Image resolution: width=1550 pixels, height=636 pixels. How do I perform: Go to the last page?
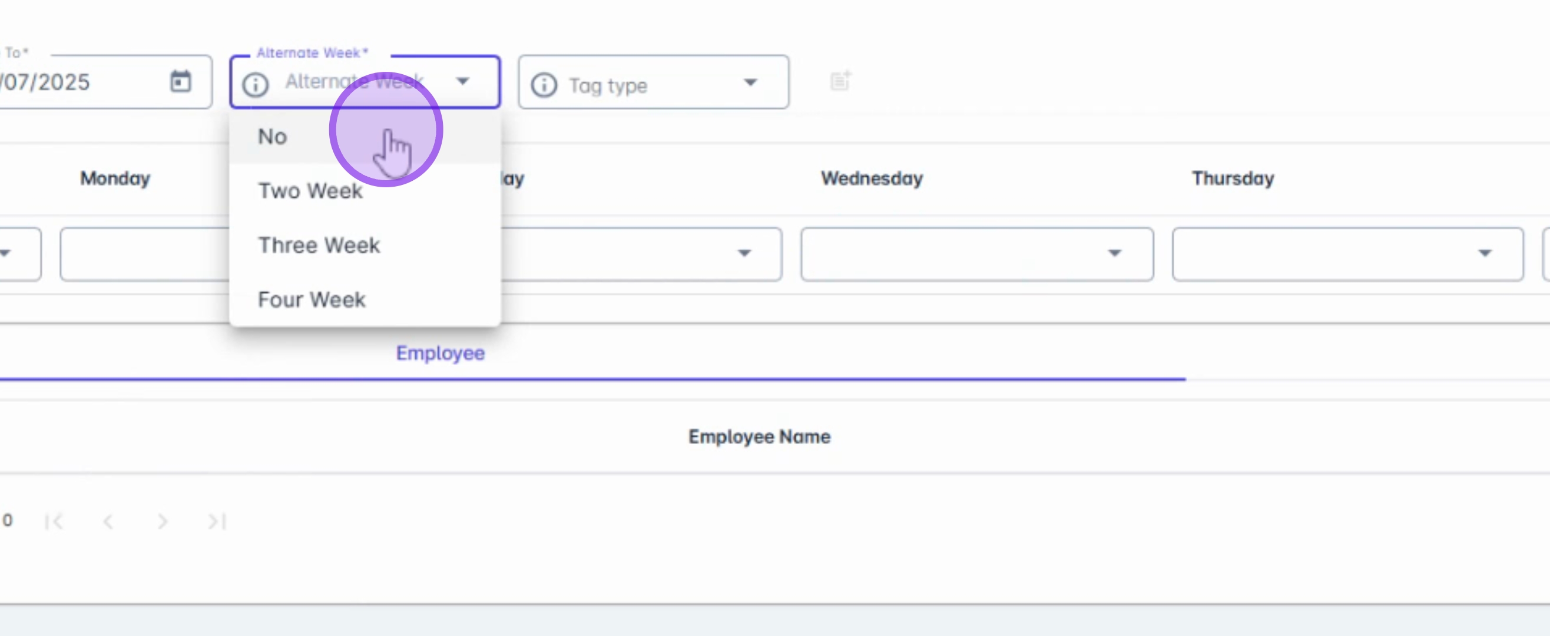point(217,521)
